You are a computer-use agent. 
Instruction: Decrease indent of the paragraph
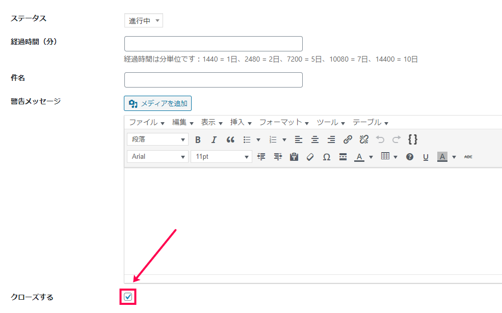click(x=261, y=157)
